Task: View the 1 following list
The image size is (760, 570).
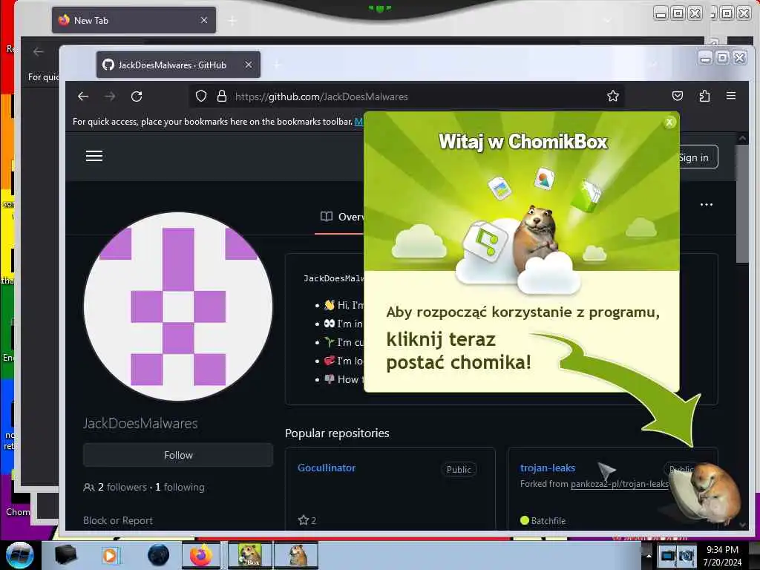Action: point(180,487)
